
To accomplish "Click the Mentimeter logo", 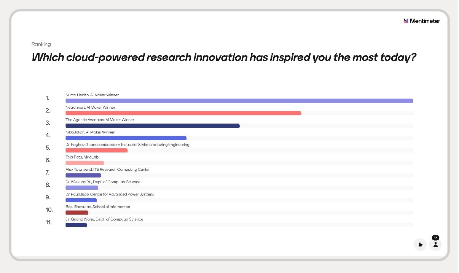I will pyautogui.click(x=422, y=21).
